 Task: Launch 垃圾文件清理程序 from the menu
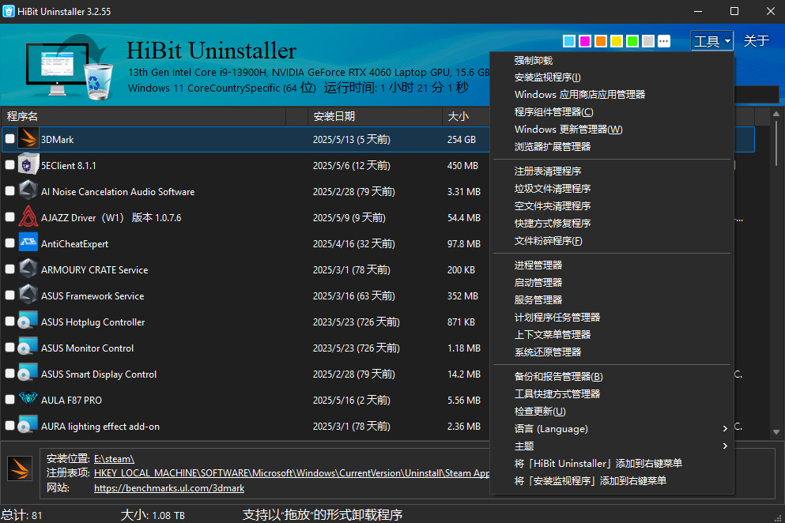pos(611,189)
